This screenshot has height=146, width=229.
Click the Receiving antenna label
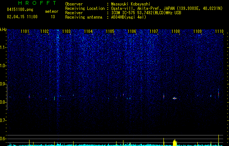click(84, 17)
